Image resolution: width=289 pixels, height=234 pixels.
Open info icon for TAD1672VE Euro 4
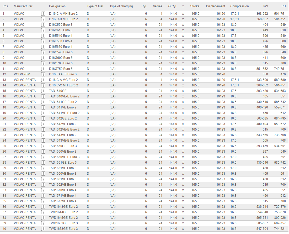[x=43, y=201]
